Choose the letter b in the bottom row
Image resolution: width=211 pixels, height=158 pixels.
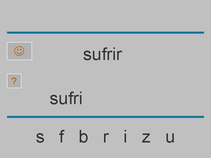(x=84, y=136)
